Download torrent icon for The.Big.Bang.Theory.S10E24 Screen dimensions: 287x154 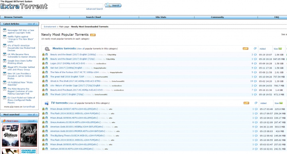pos(43,136)
